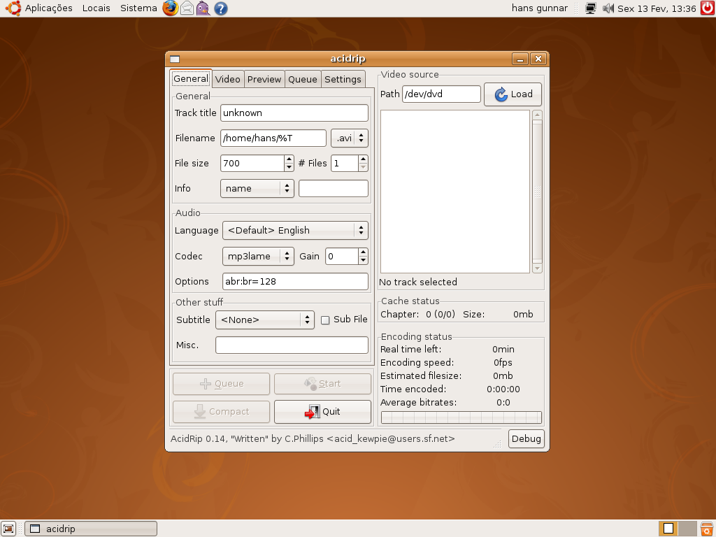Image resolution: width=716 pixels, height=537 pixels.
Task: Open the mp3lame Codec dropdown
Action: pos(258,256)
